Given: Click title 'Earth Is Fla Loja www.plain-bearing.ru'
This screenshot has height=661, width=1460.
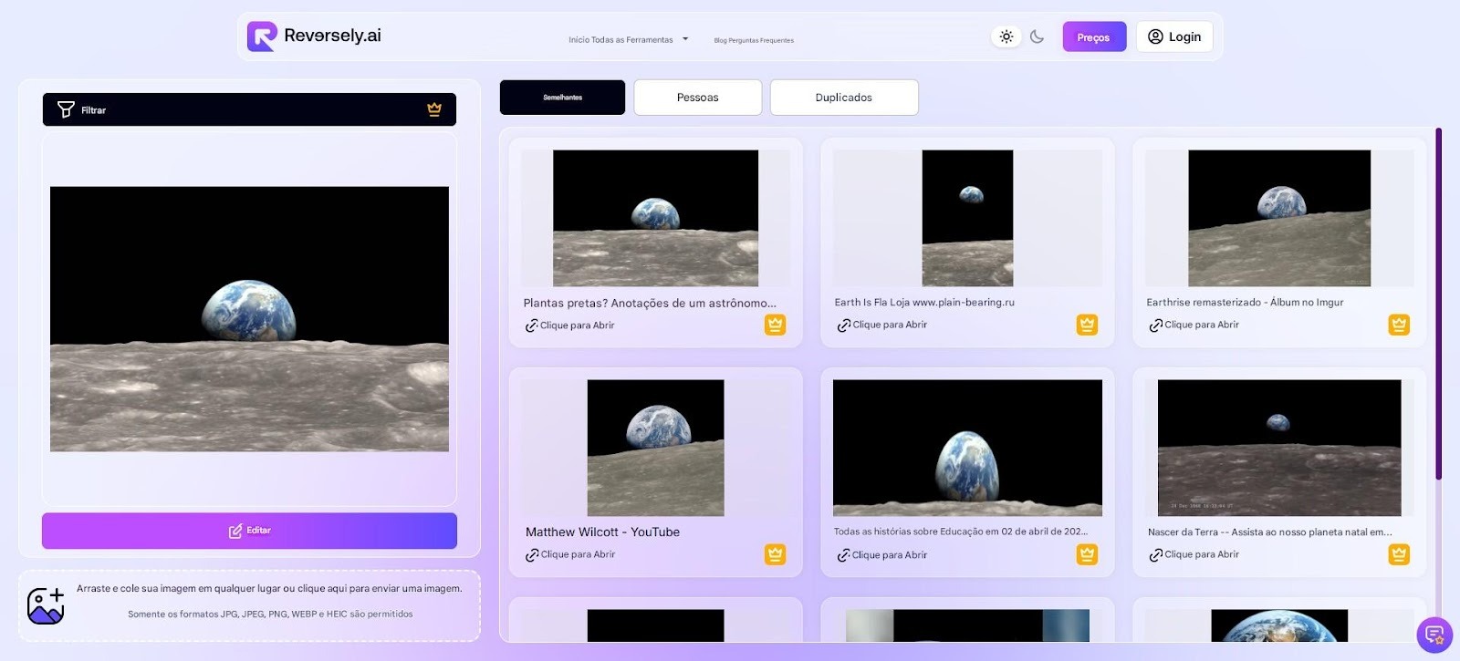Looking at the screenshot, I should (x=924, y=303).
